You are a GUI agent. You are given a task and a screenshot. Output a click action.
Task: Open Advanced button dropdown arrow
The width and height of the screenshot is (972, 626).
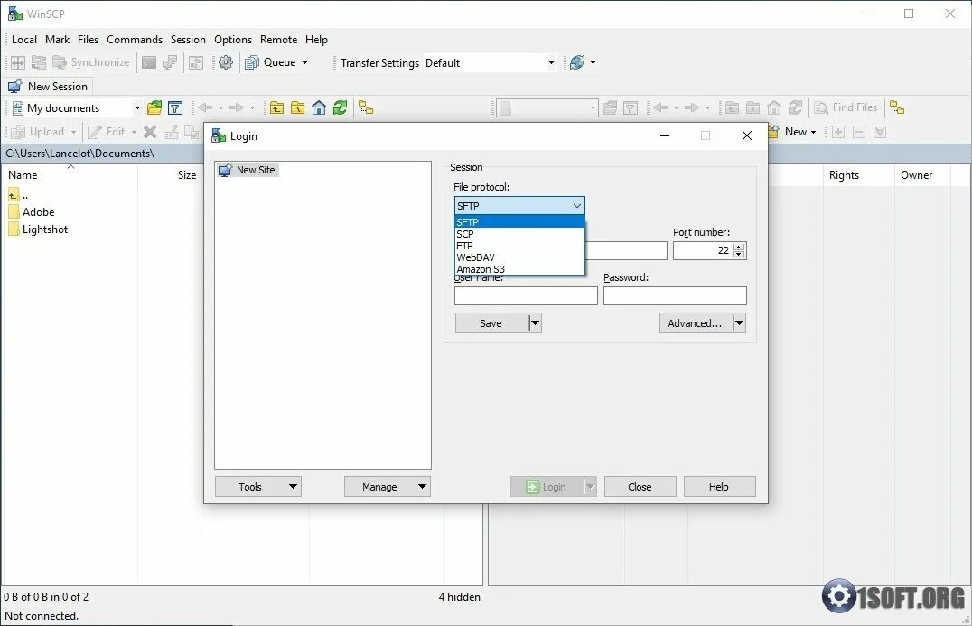(x=739, y=322)
